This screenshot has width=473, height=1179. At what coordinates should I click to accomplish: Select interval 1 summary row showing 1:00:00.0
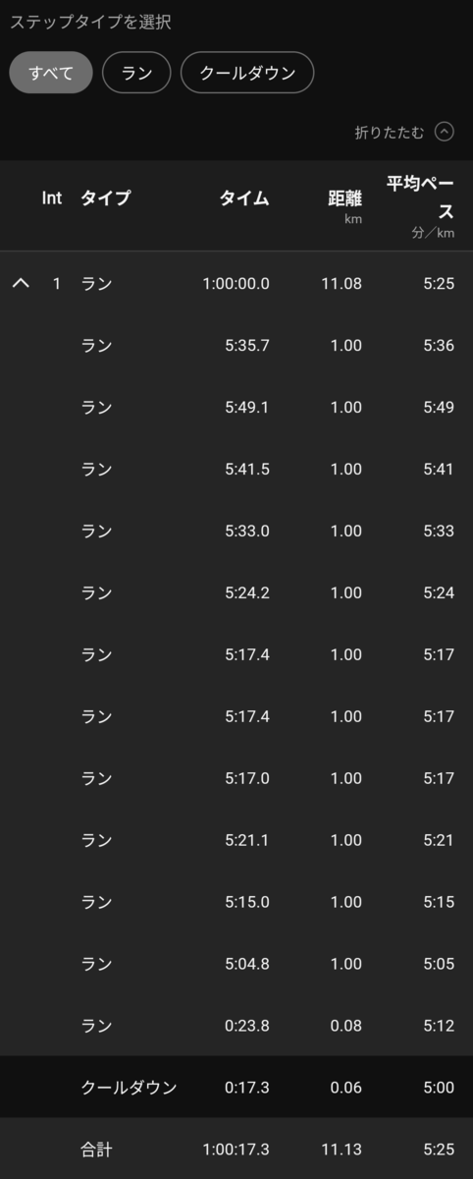point(236,284)
